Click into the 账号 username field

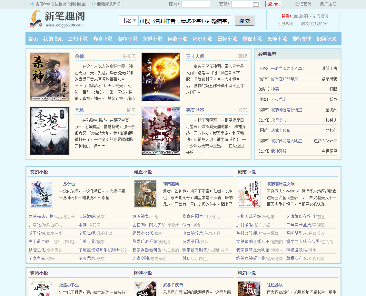click(x=196, y=4)
